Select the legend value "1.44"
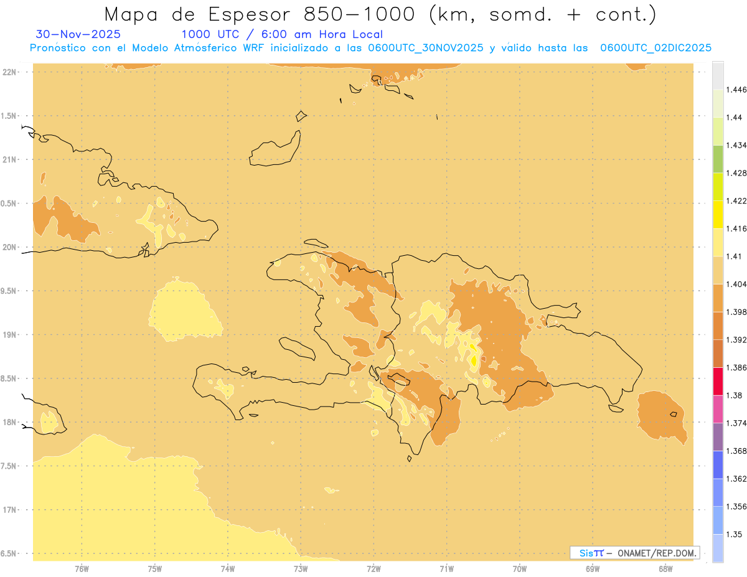Viewport: 747px width, 577px height. pyautogui.click(x=735, y=117)
